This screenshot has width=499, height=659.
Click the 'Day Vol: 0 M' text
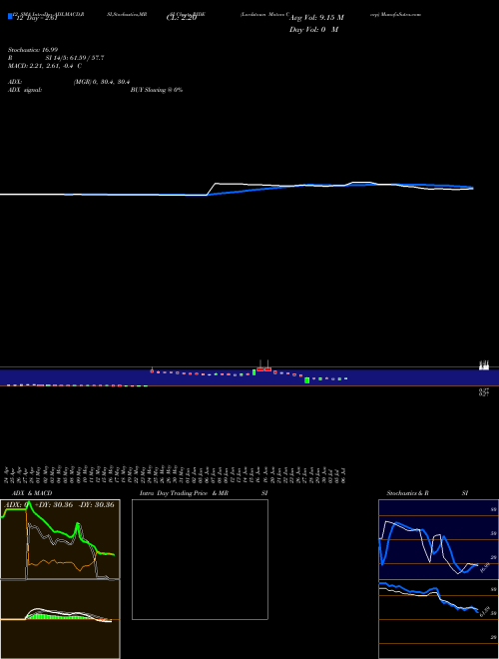[x=313, y=30]
